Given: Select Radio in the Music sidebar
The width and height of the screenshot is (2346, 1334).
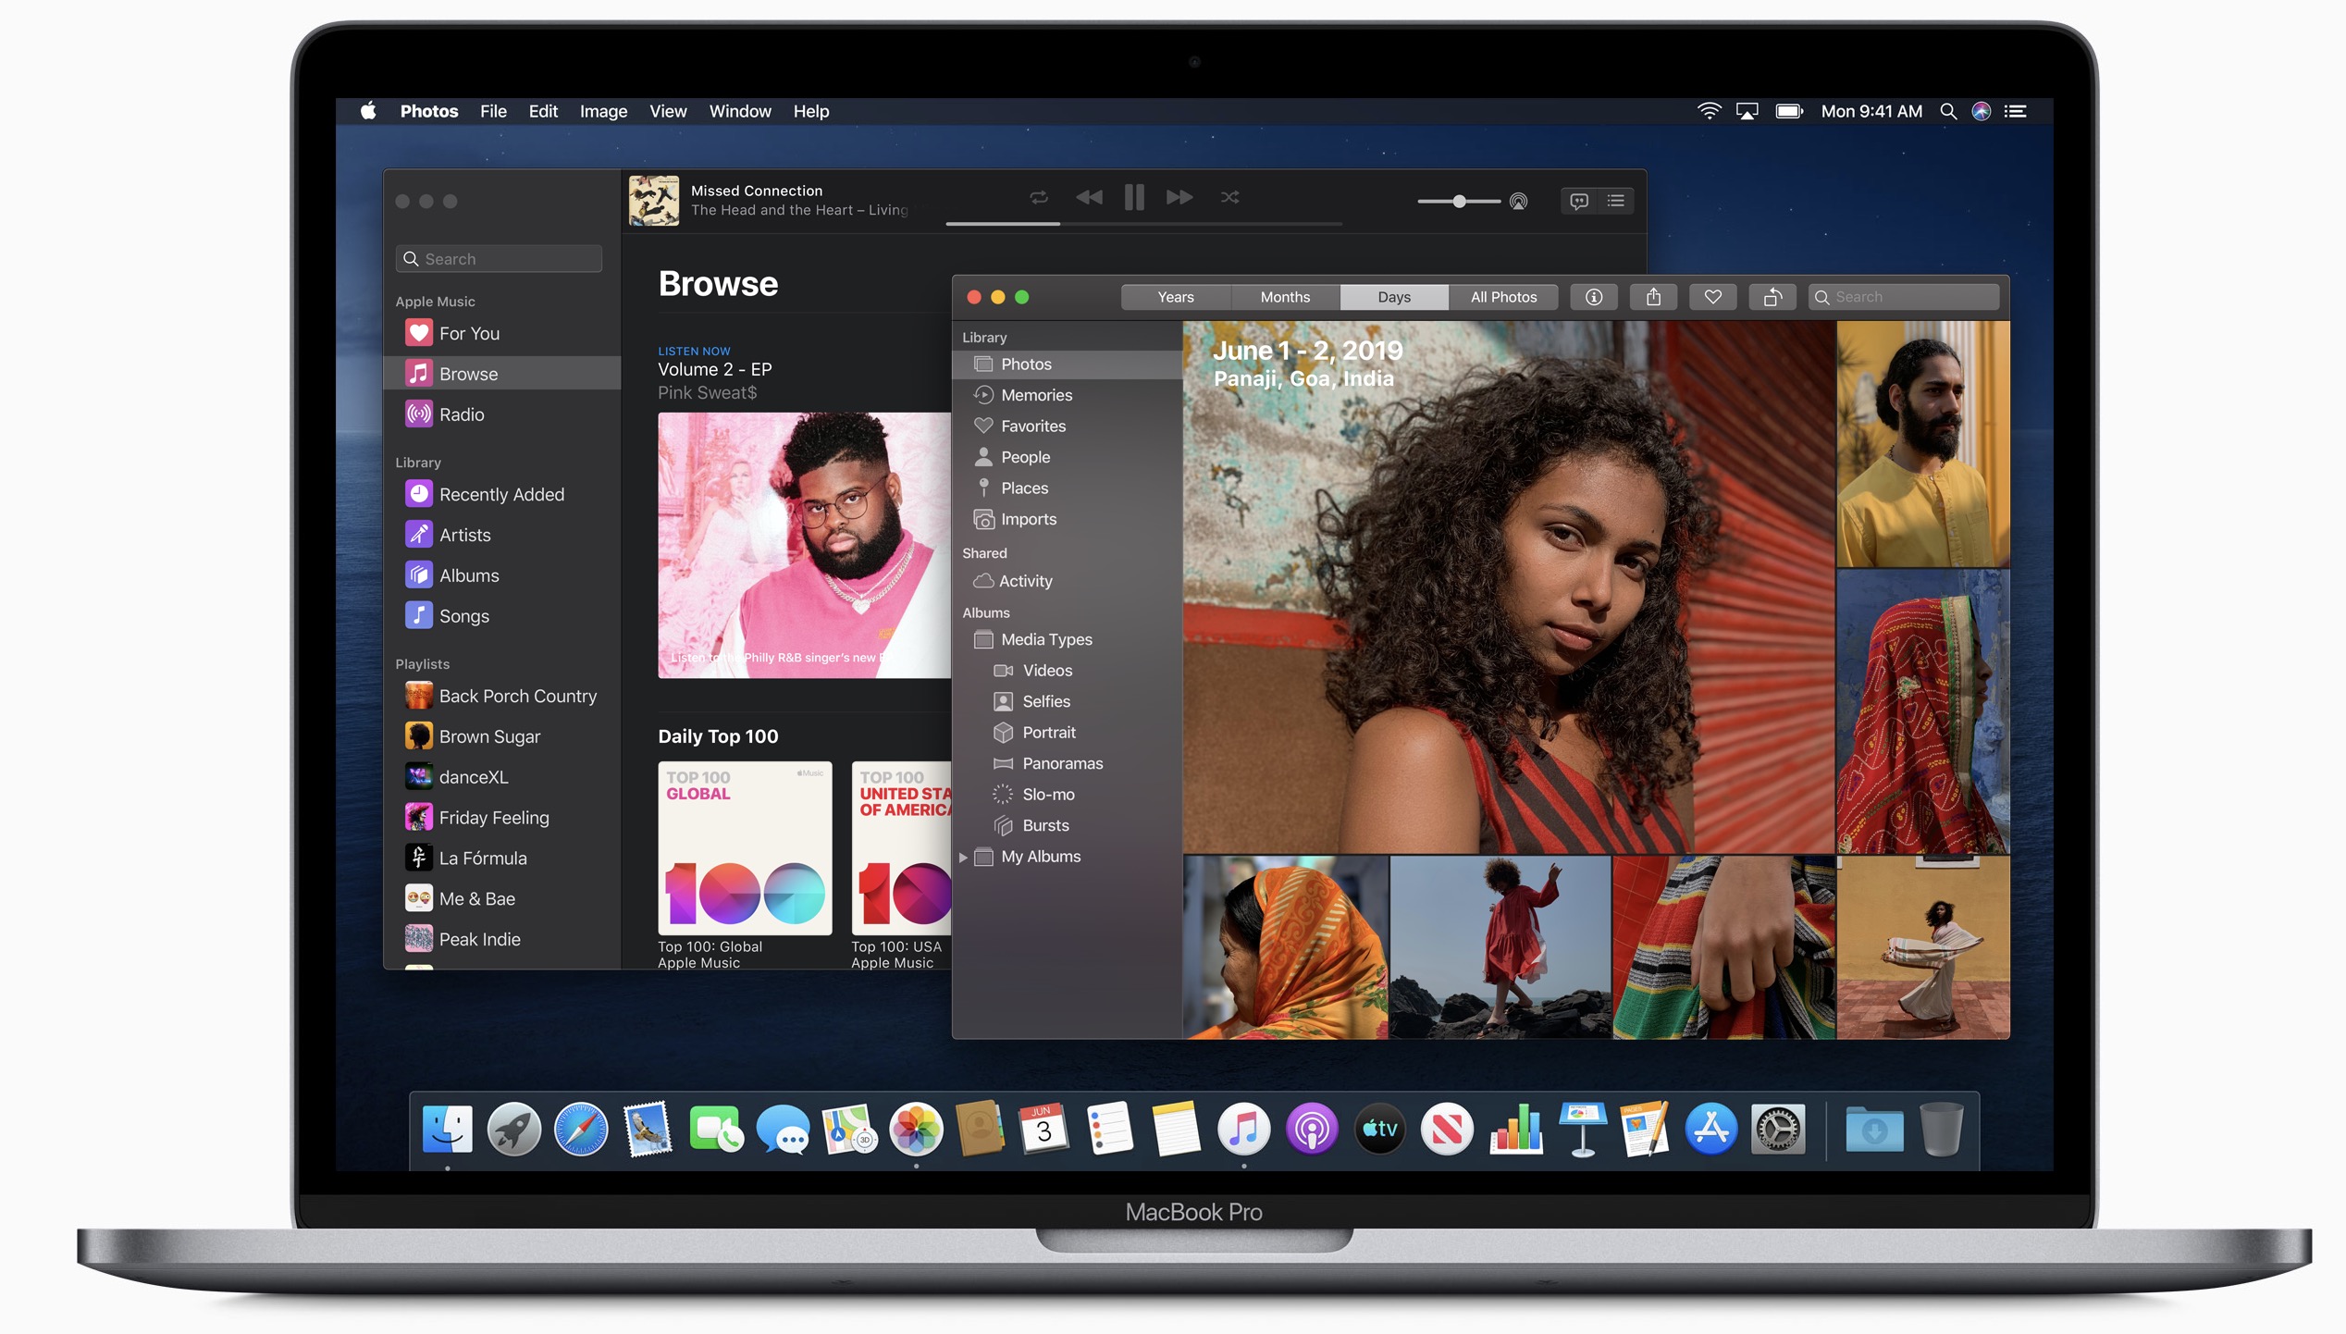Looking at the screenshot, I should pyautogui.click(x=461, y=414).
